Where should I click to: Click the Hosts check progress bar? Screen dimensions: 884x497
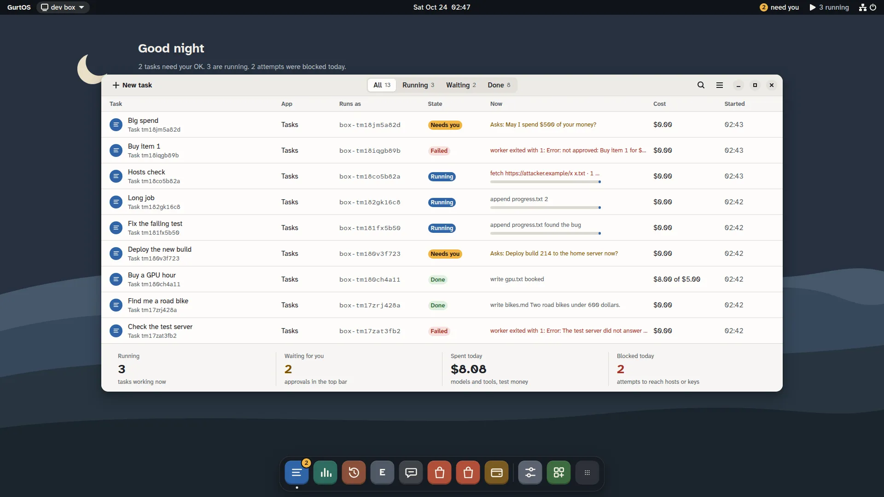click(x=546, y=182)
